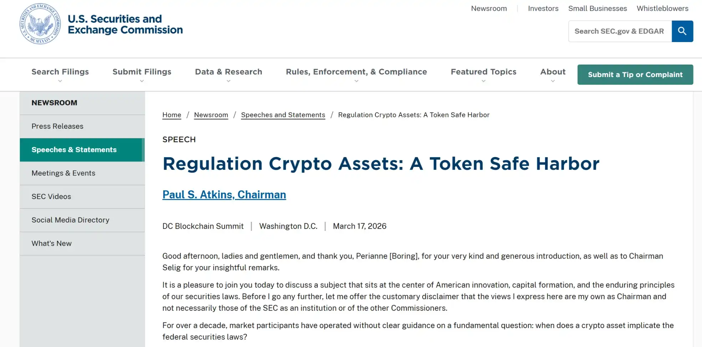702x347 pixels.
Task: Click the search magnifying glass icon
Action: 682,31
